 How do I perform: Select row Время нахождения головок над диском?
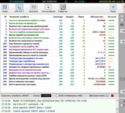(x=59, y=79)
